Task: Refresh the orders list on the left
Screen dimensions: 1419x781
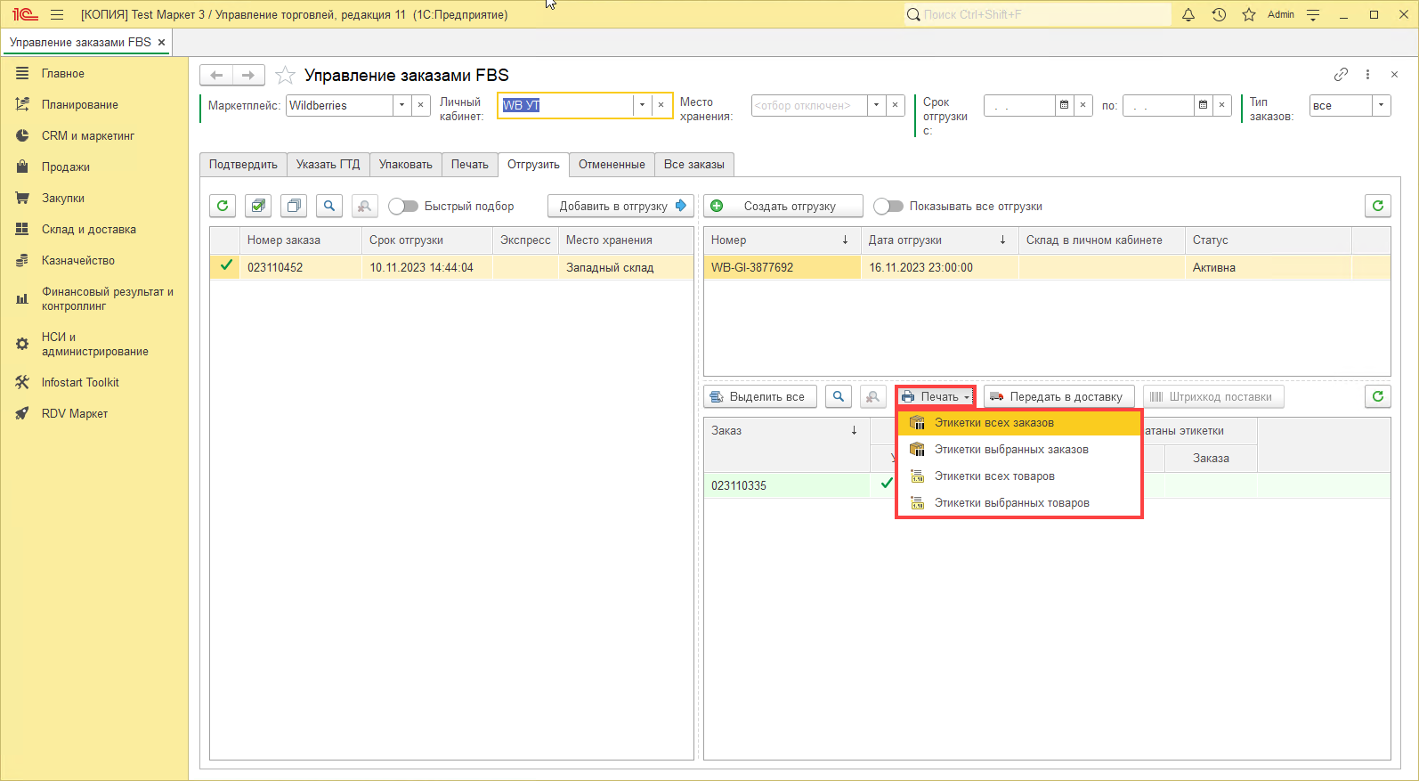Action: pyautogui.click(x=223, y=206)
